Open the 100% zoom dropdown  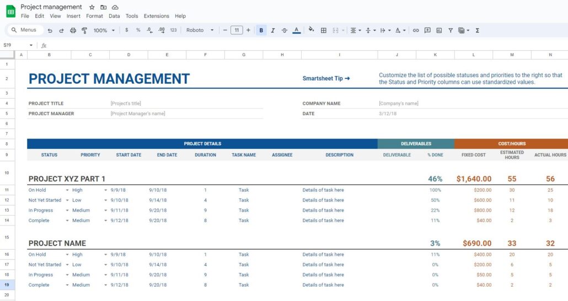(x=104, y=30)
